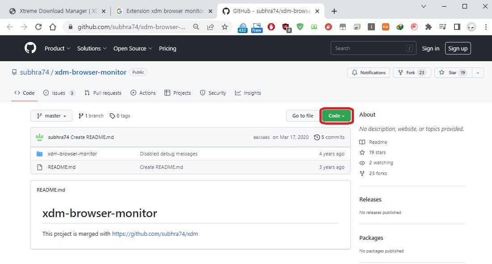Toggle the browser side panel icon
Viewport: 492px width, 264px height.
(457, 27)
